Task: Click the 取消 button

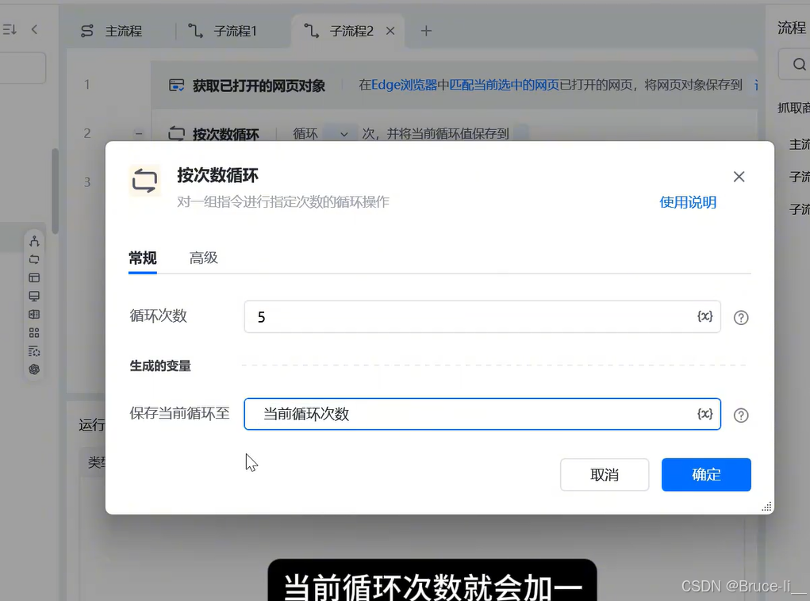Action: (605, 474)
